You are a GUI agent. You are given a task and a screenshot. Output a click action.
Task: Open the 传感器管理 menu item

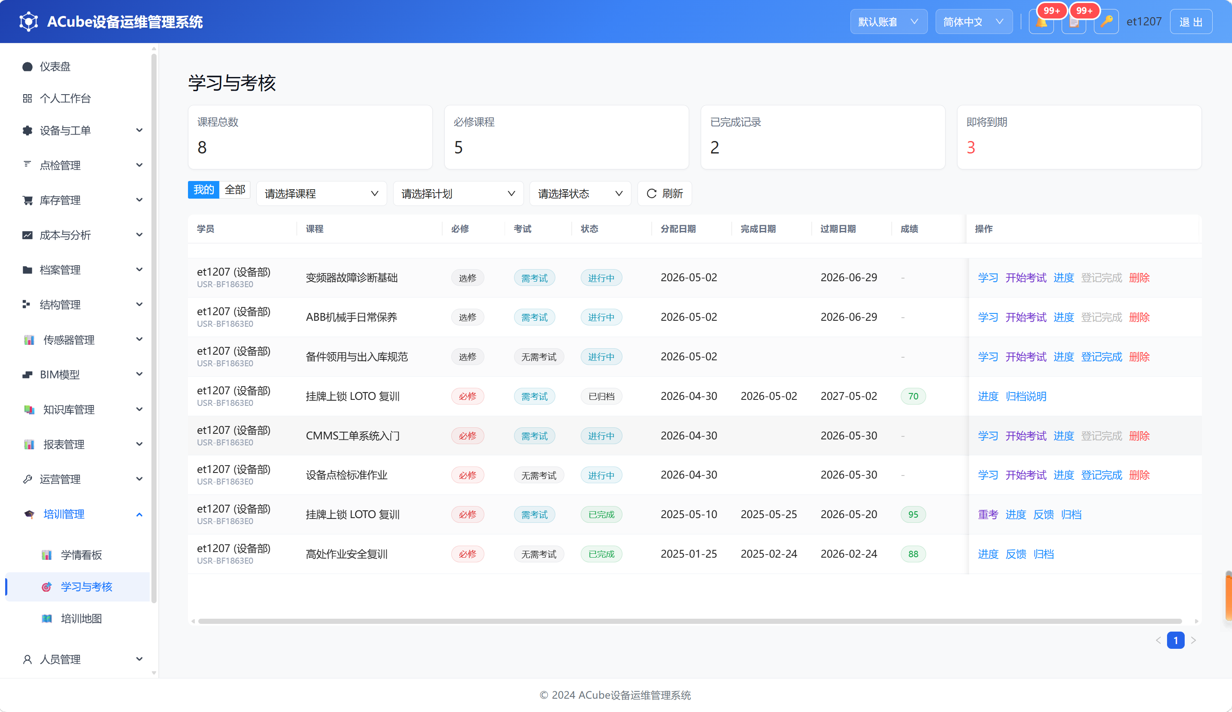78,340
